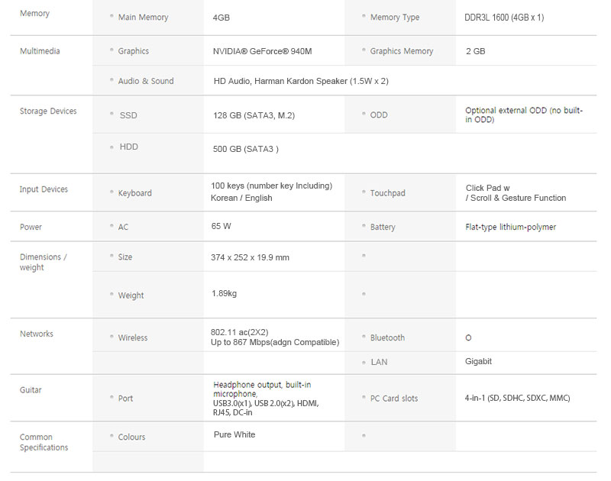Click the Keyboard spec label
611x481 pixels.
click(134, 193)
